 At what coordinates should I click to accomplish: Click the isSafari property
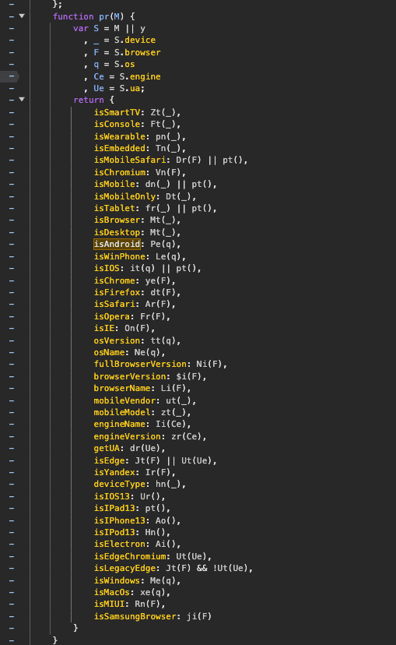[114, 304]
